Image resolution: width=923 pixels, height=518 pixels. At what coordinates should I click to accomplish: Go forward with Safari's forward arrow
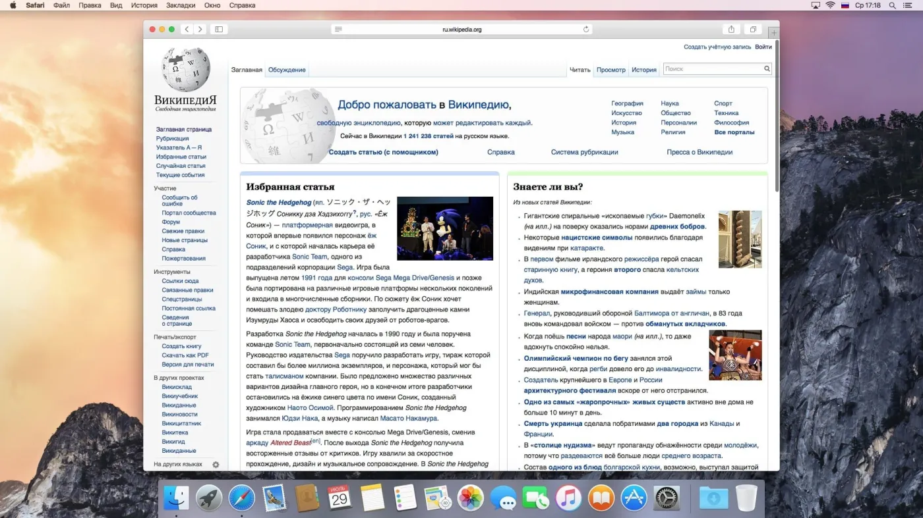click(x=200, y=30)
